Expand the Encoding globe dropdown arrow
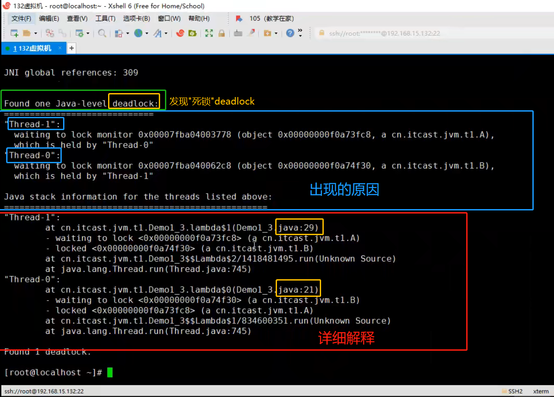554x397 pixels. coord(147,34)
